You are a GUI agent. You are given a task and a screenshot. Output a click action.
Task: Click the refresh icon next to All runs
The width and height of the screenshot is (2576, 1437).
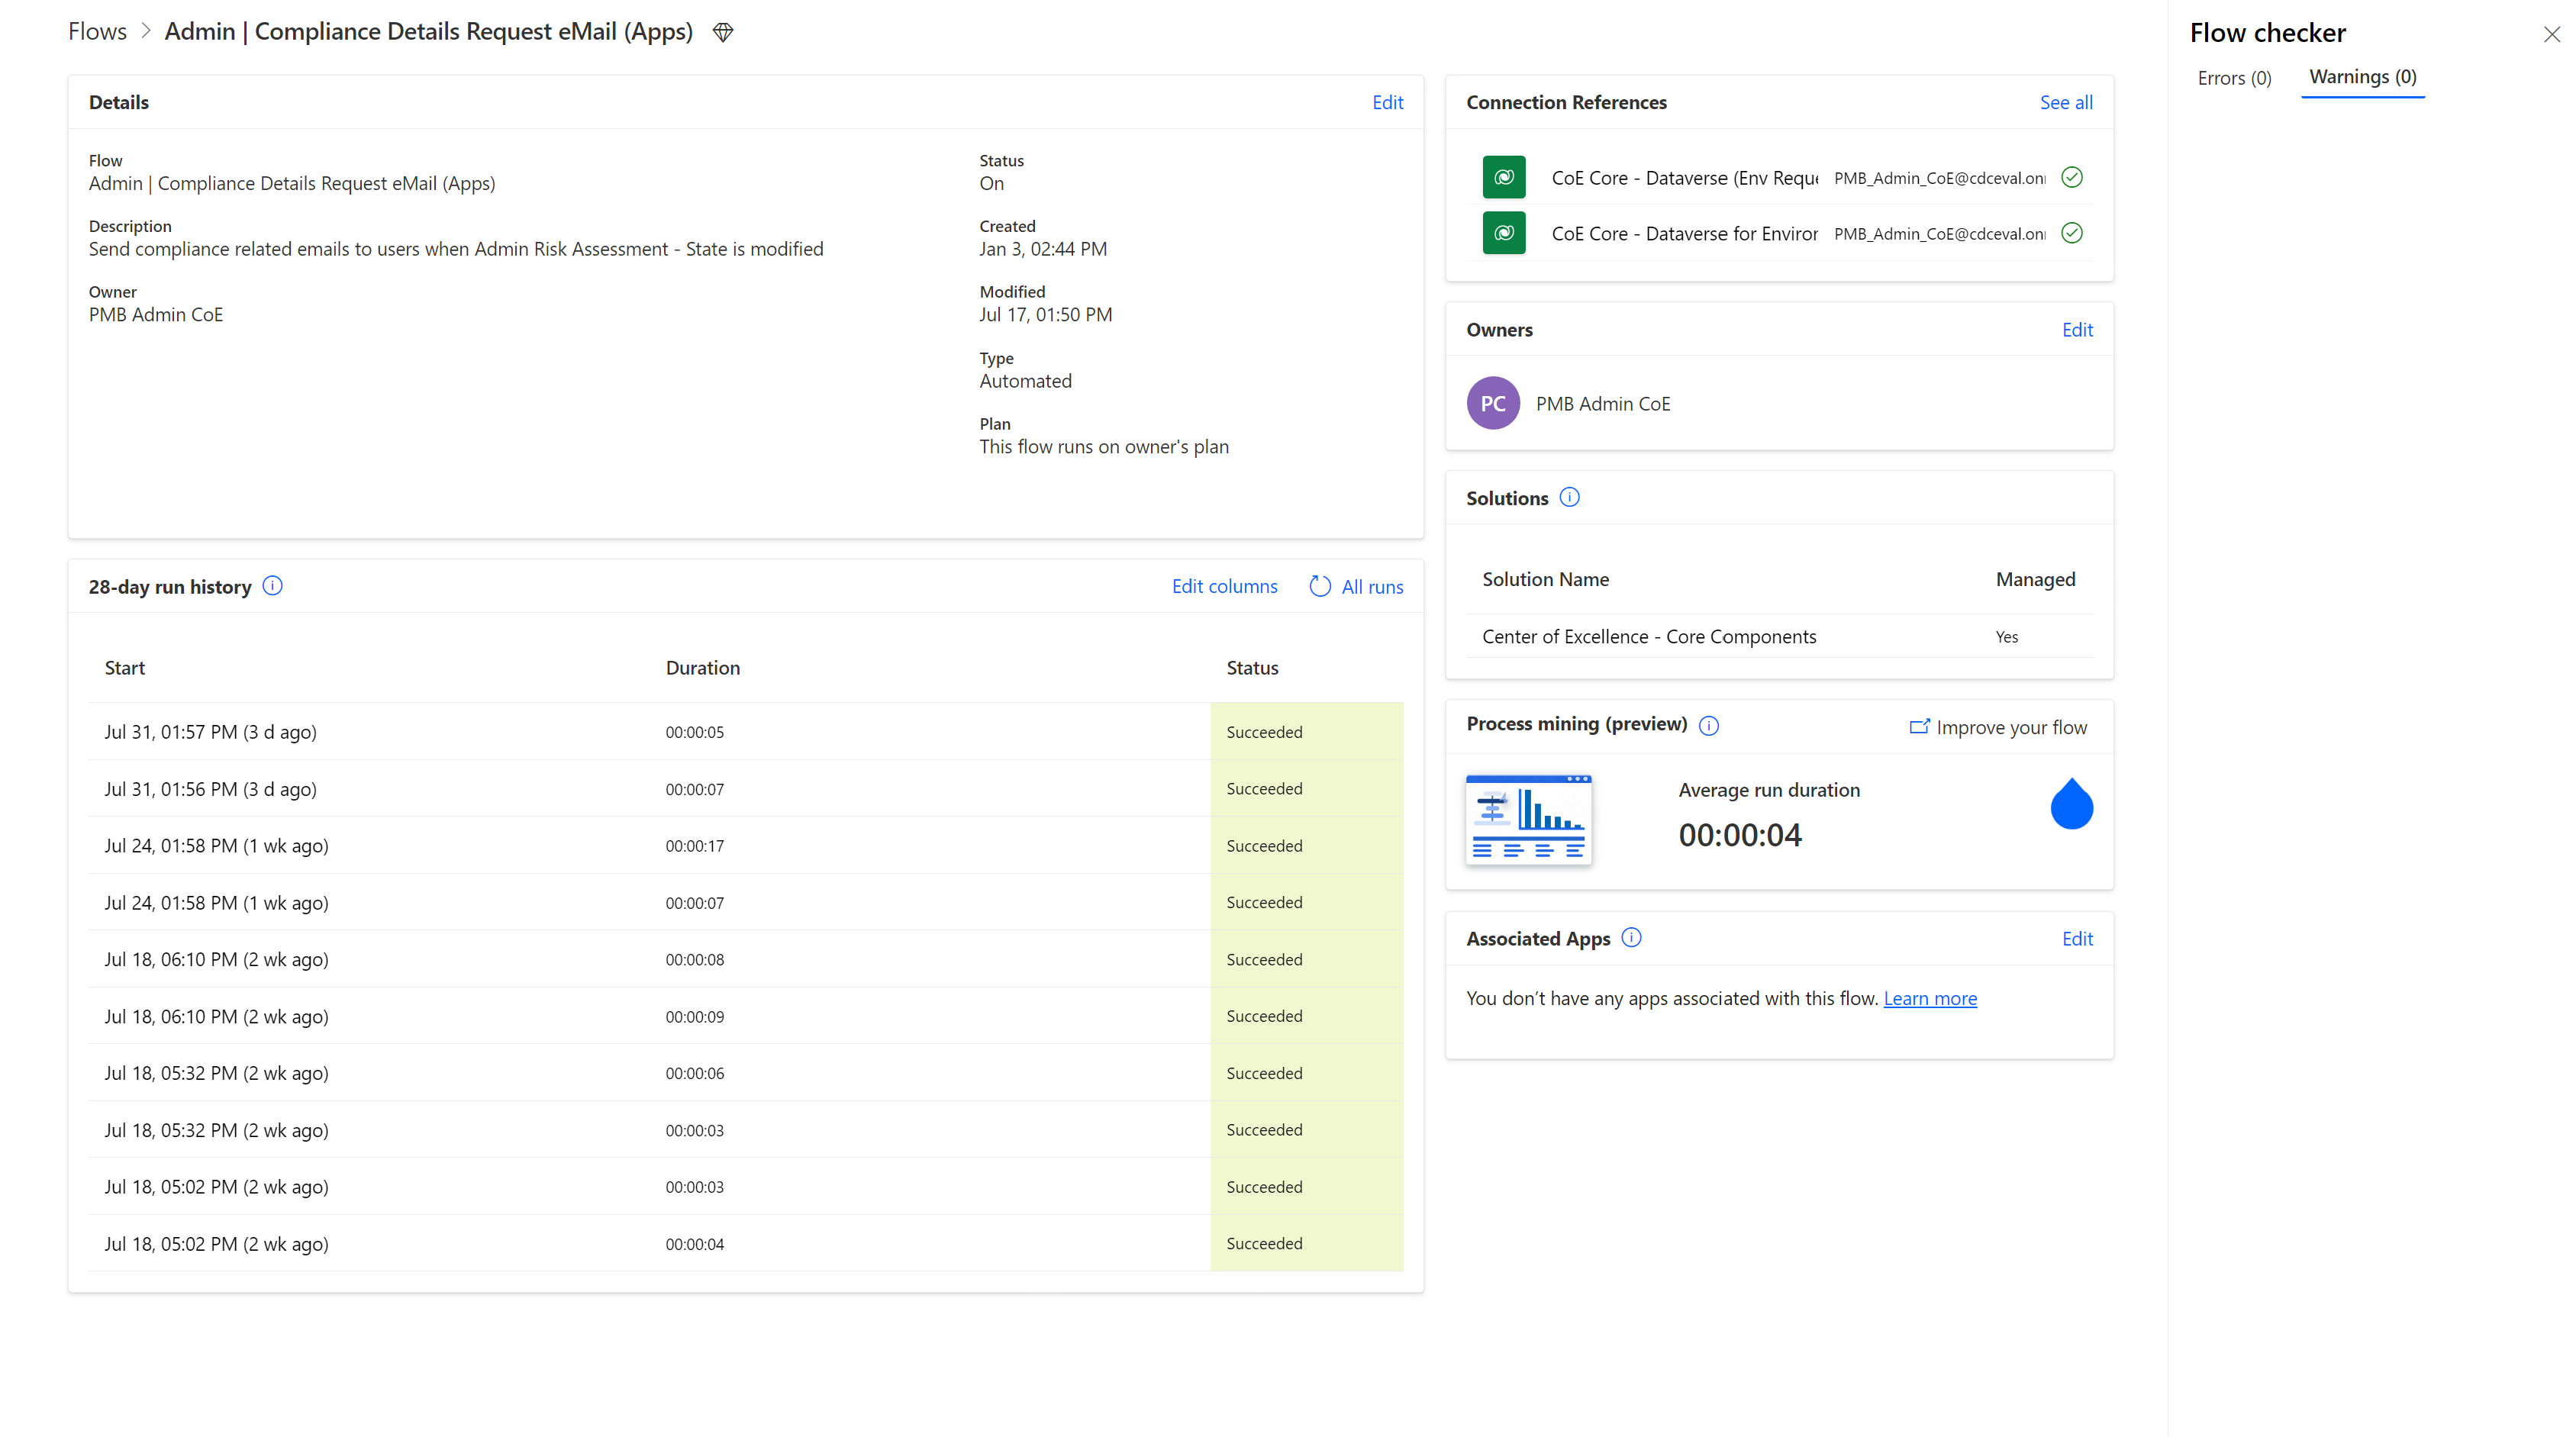[x=1318, y=585]
